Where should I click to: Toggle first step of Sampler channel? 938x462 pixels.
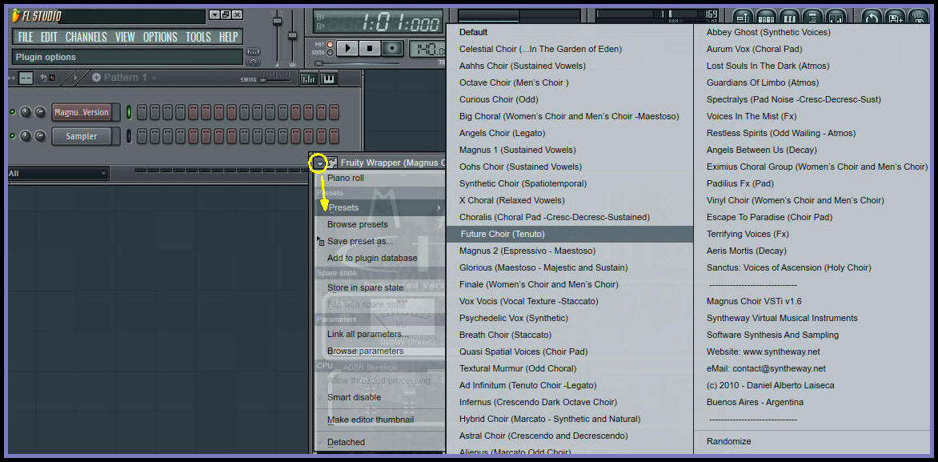click(142, 136)
